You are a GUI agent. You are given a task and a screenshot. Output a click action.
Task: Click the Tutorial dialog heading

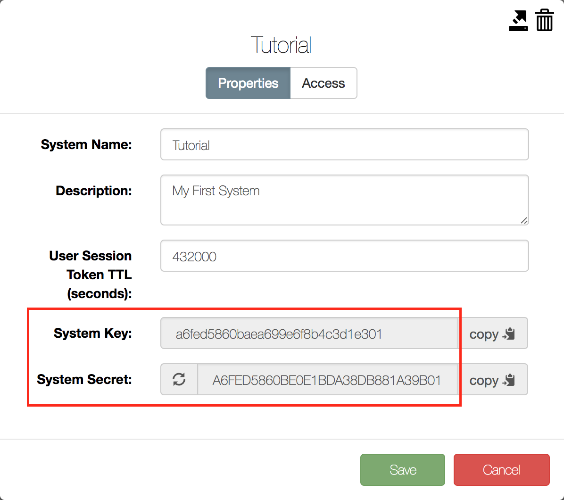click(x=281, y=45)
